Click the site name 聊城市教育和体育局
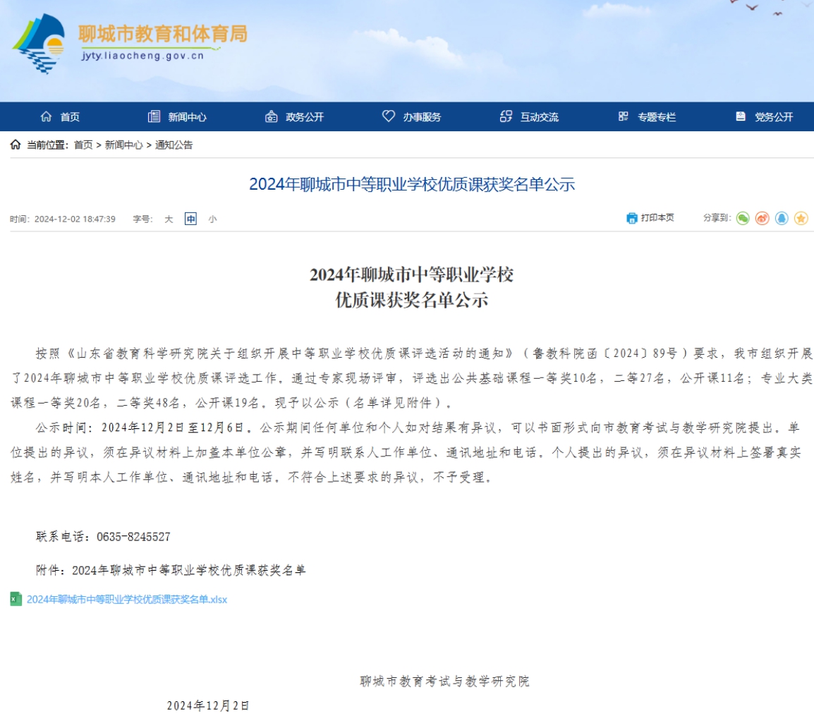 click(x=162, y=34)
